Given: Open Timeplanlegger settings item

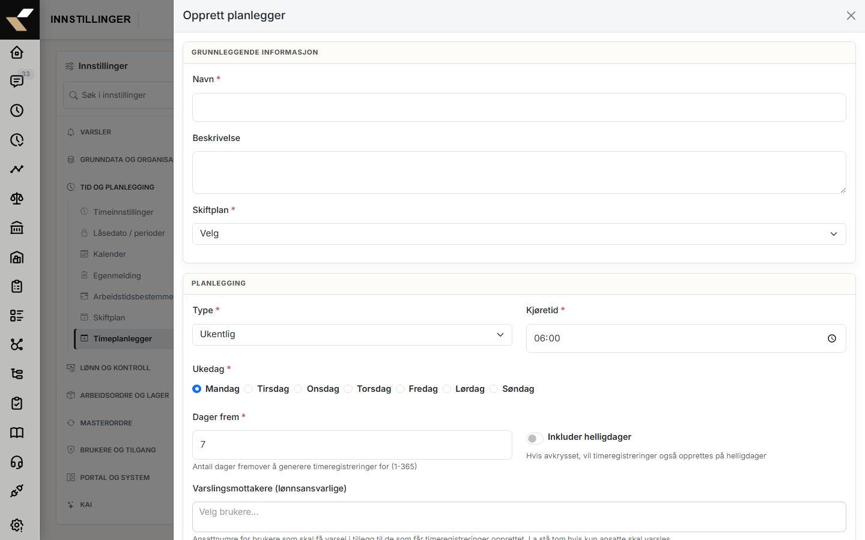Looking at the screenshot, I should pos(124,338).
